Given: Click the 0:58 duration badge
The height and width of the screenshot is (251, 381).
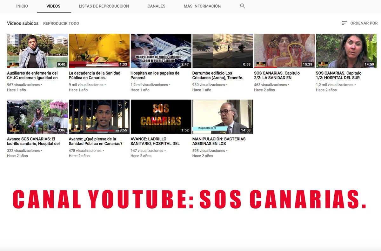Looking at the screenshot, I should [247, 64].
